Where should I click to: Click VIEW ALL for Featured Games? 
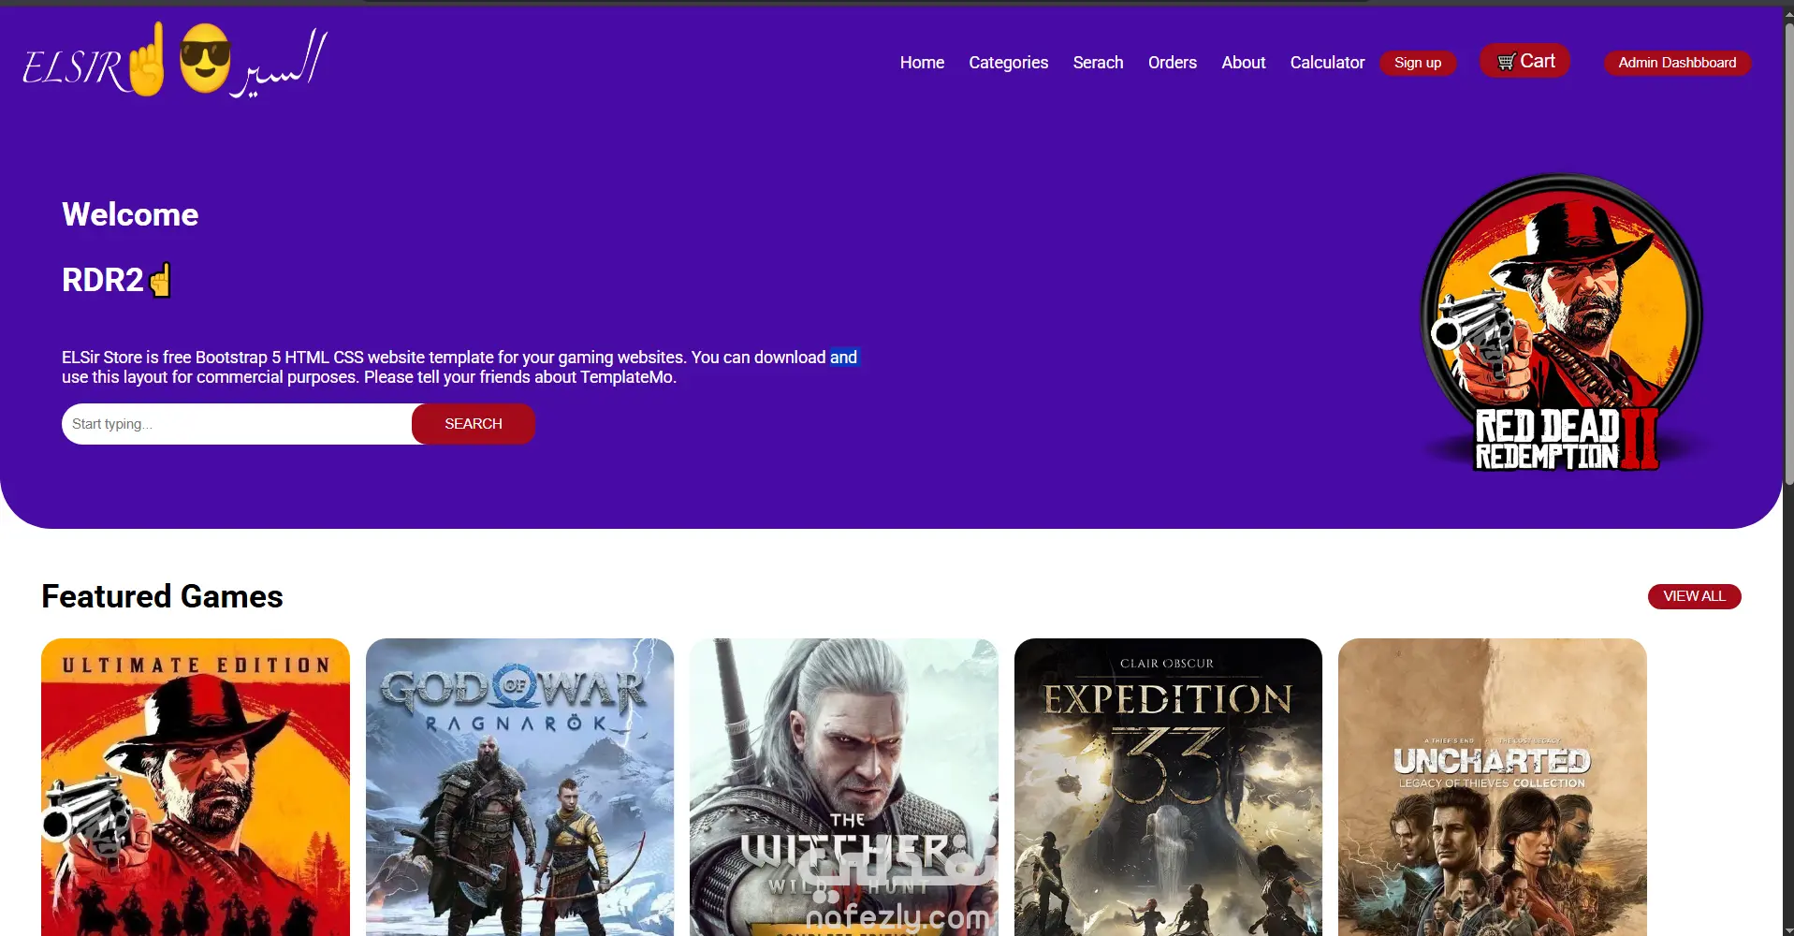tap(1694, 596)
